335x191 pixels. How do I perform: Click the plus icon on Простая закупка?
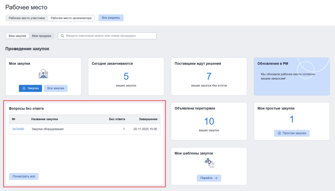(x=279, y=133)
